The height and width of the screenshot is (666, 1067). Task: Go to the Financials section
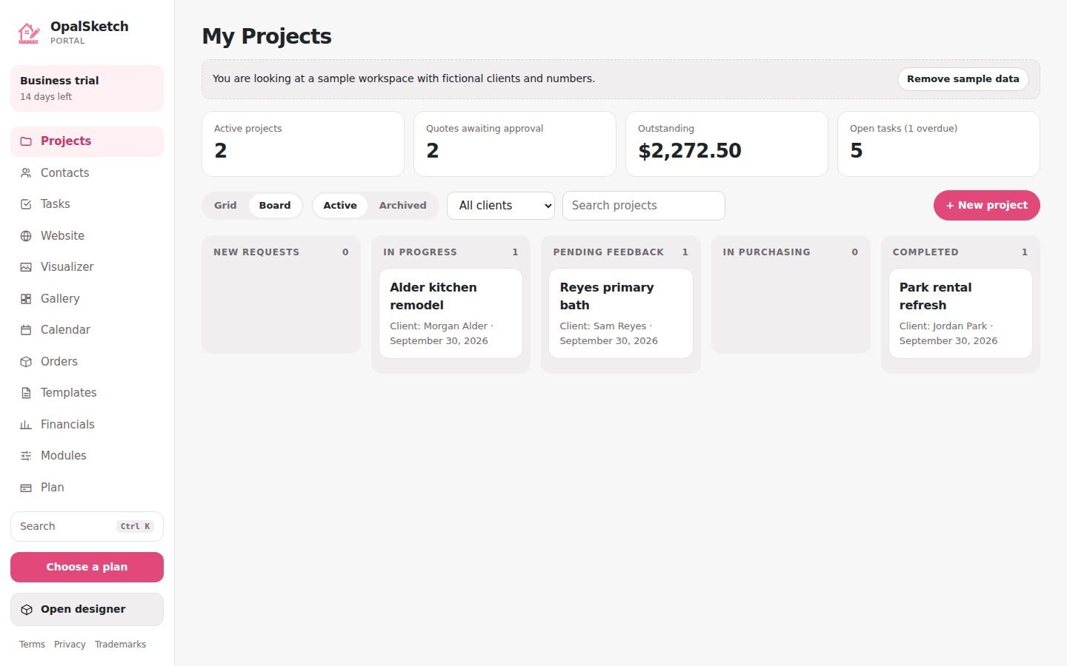click(87, 425)
